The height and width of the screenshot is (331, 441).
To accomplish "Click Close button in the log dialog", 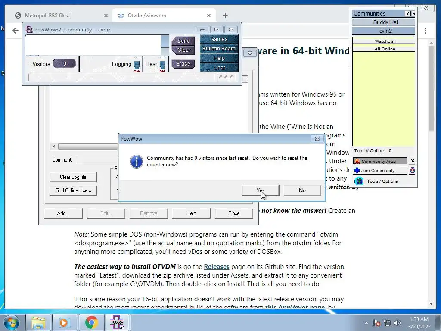I will pyautogui.click(x=234, y=213).
